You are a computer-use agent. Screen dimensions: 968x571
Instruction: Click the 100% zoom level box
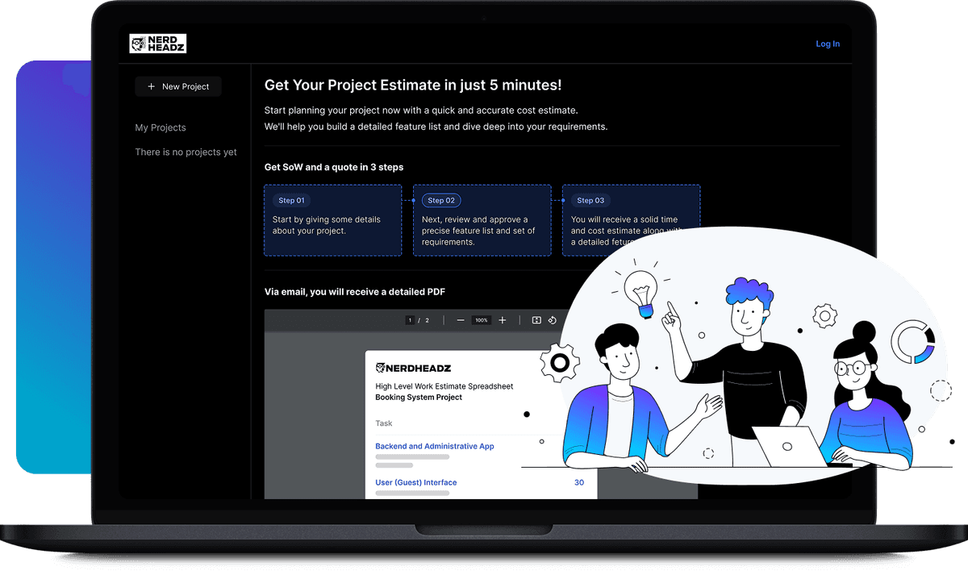(x=482, y=320)
